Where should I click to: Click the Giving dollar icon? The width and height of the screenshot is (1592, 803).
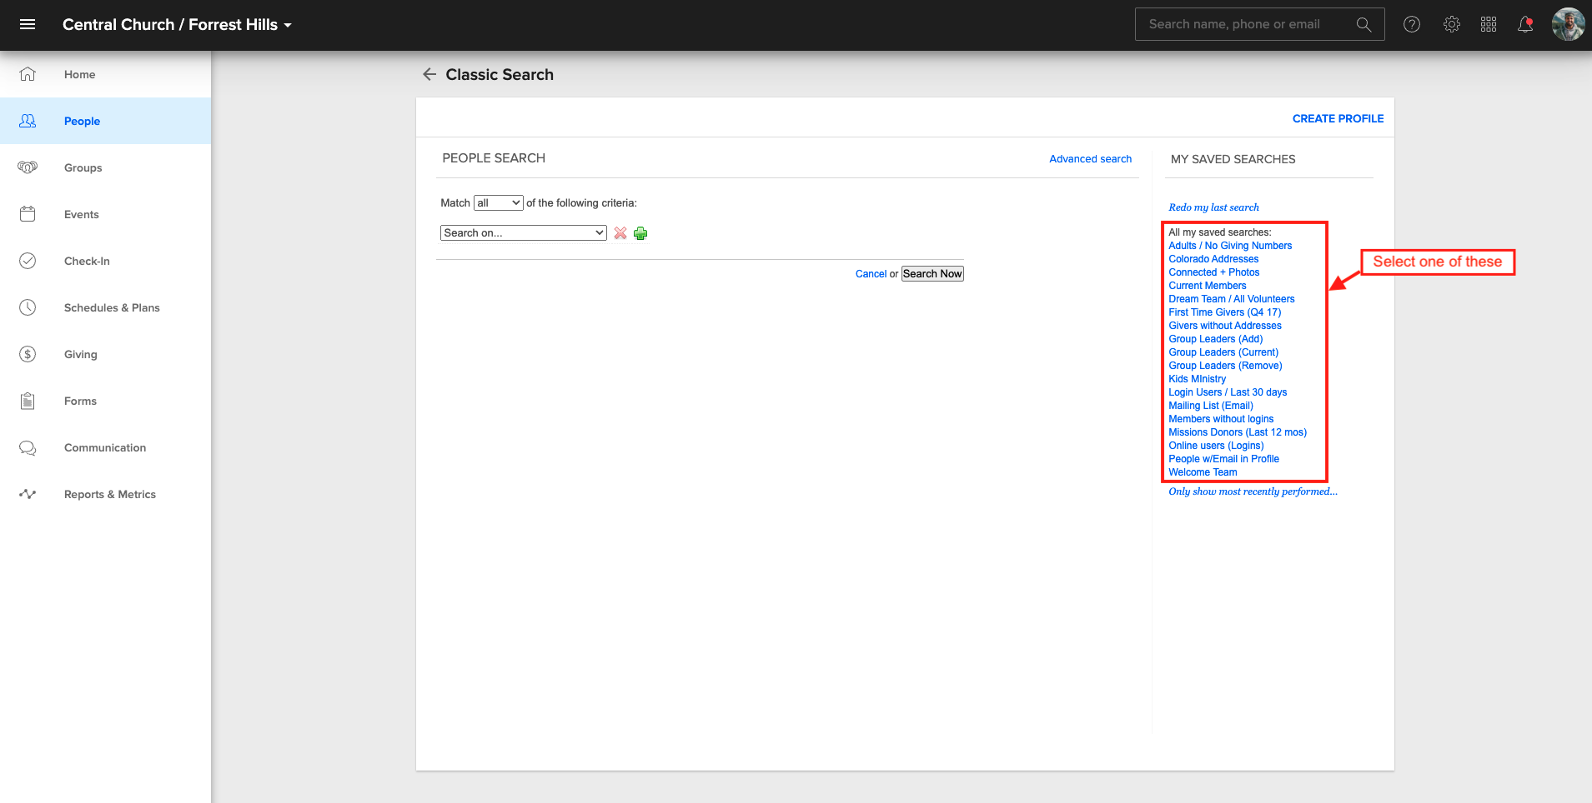point(28,354)
